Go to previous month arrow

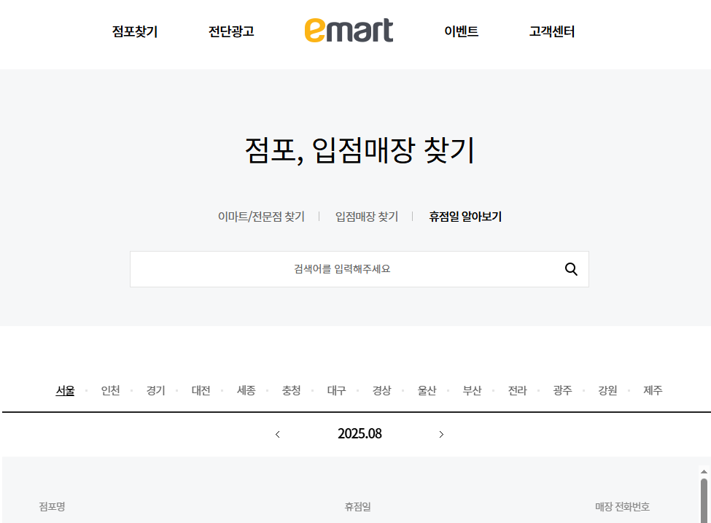point(278,435)
